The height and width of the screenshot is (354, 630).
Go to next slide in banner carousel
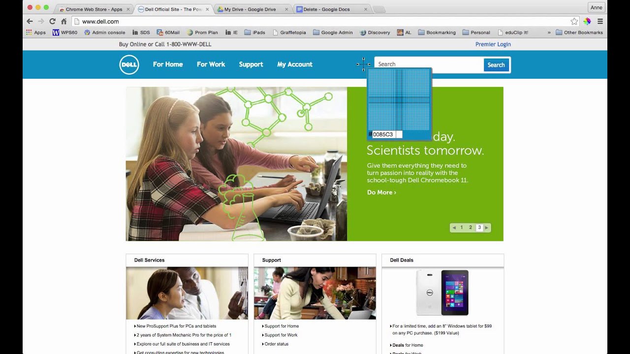[x=487, y=228]
